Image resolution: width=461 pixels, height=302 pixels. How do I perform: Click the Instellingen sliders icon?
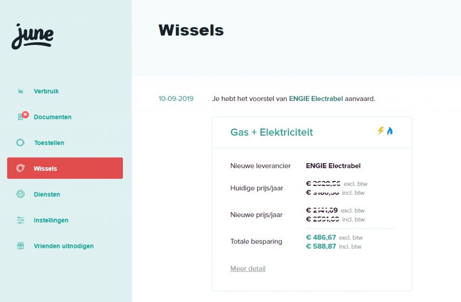click(20, 220)
